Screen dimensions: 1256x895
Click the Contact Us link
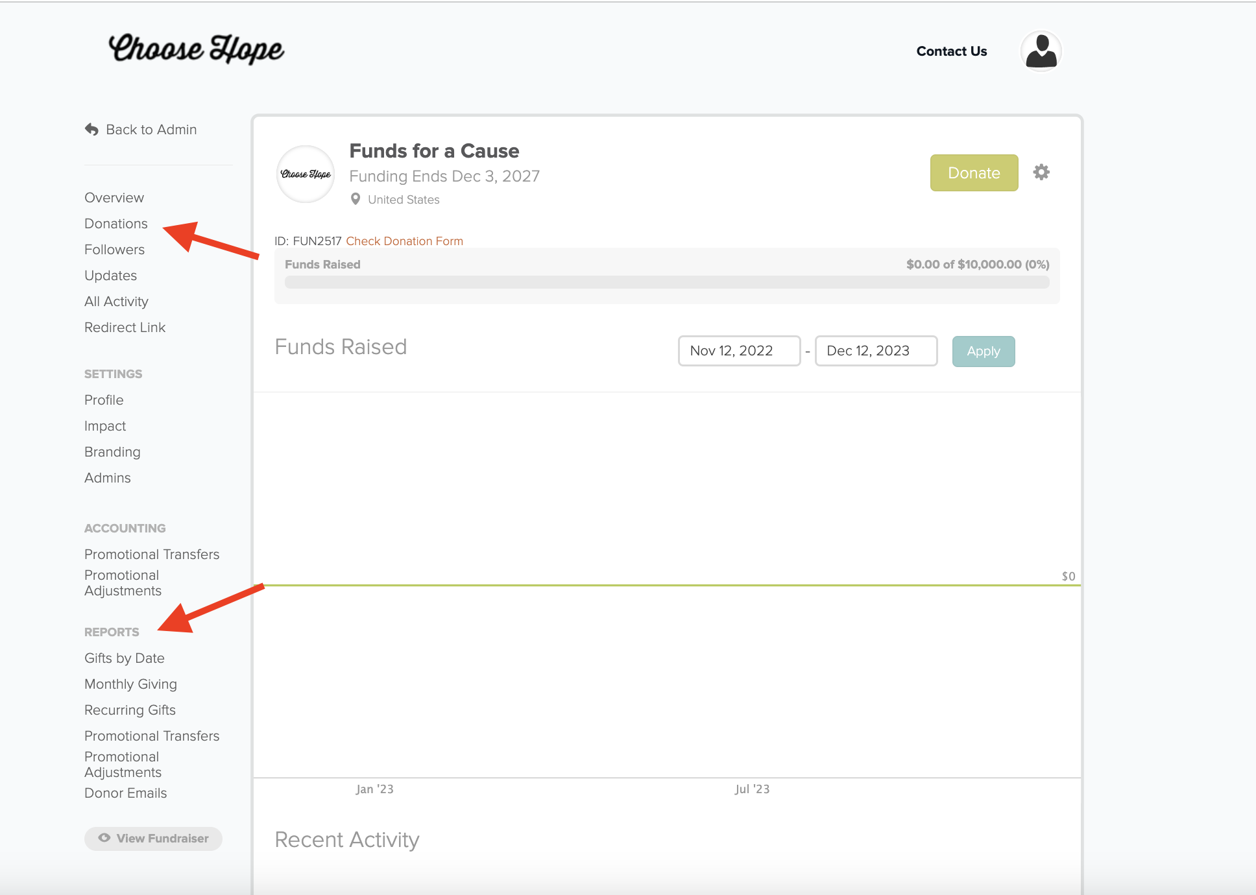(x=951, y=51)
